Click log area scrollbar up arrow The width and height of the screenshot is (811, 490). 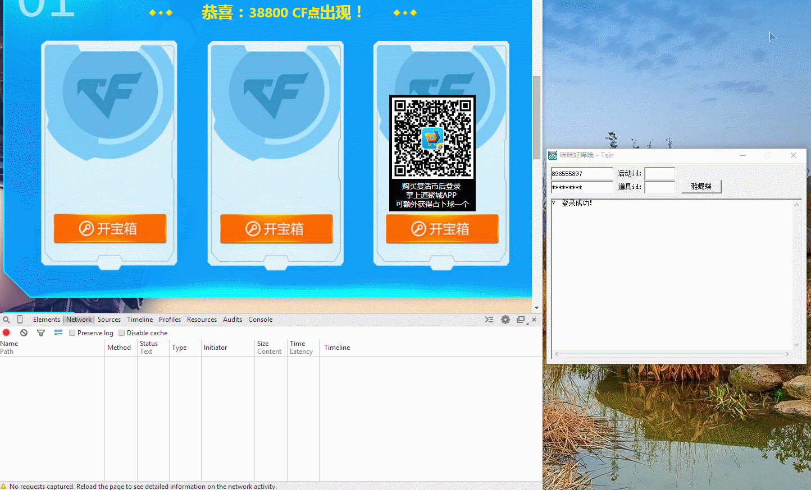tap(796, 205)
